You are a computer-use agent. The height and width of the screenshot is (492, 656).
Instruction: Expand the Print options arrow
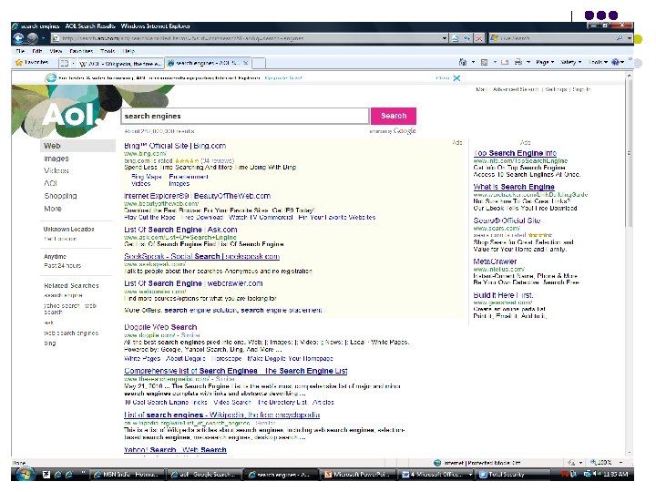point(528,62)
